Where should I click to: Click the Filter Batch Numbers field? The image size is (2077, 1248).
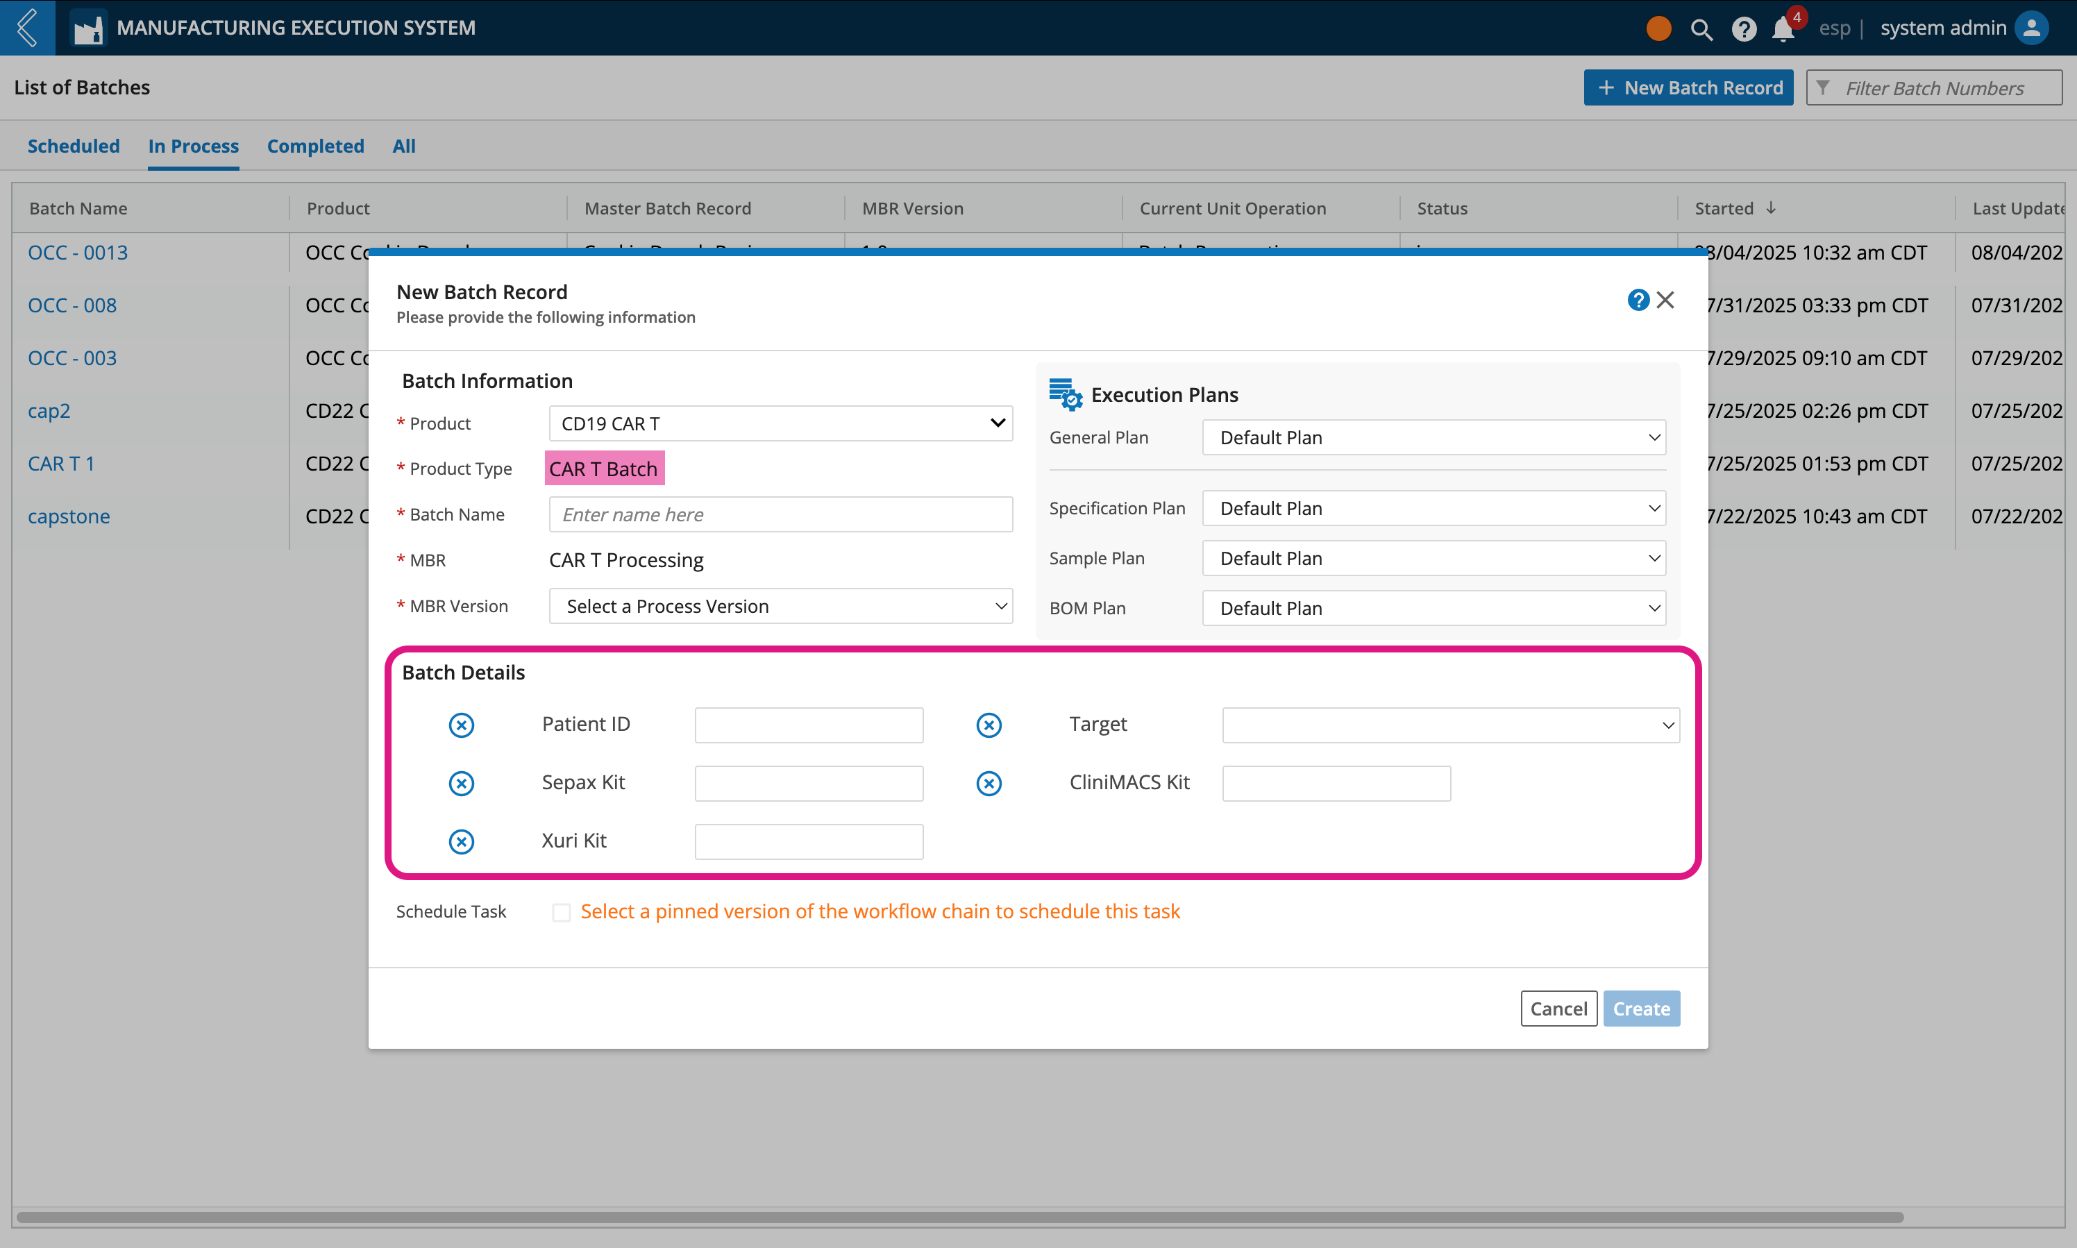tap(1935, 87)
